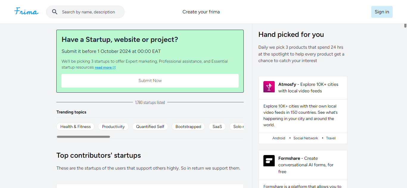Viewport: 407px width, 188px height.
Task: Follow the read more link
Action: [x=103, y=68]
